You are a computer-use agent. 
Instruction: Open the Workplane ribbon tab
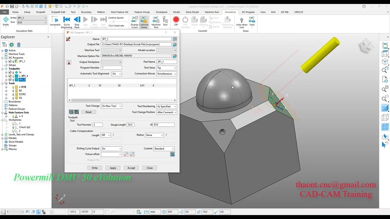pyautogui.click(x=161, y=12)
